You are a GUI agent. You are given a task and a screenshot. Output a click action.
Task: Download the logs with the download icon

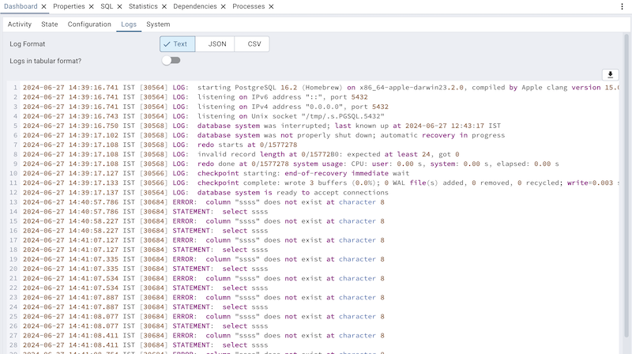click(x=611, y=74)
